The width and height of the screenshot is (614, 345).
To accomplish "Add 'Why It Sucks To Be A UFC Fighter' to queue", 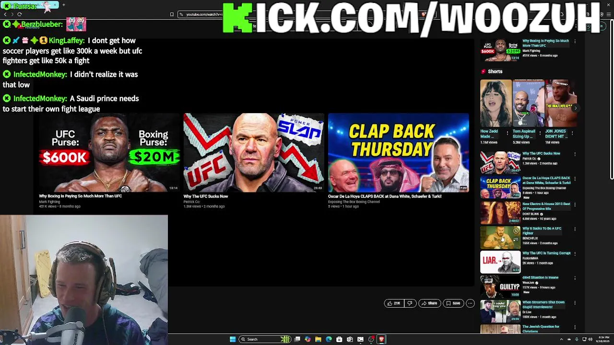I will (x=516, y=240).
